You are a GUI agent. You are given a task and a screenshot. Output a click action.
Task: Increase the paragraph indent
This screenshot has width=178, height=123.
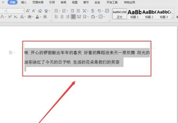click(x=78, y=11)
